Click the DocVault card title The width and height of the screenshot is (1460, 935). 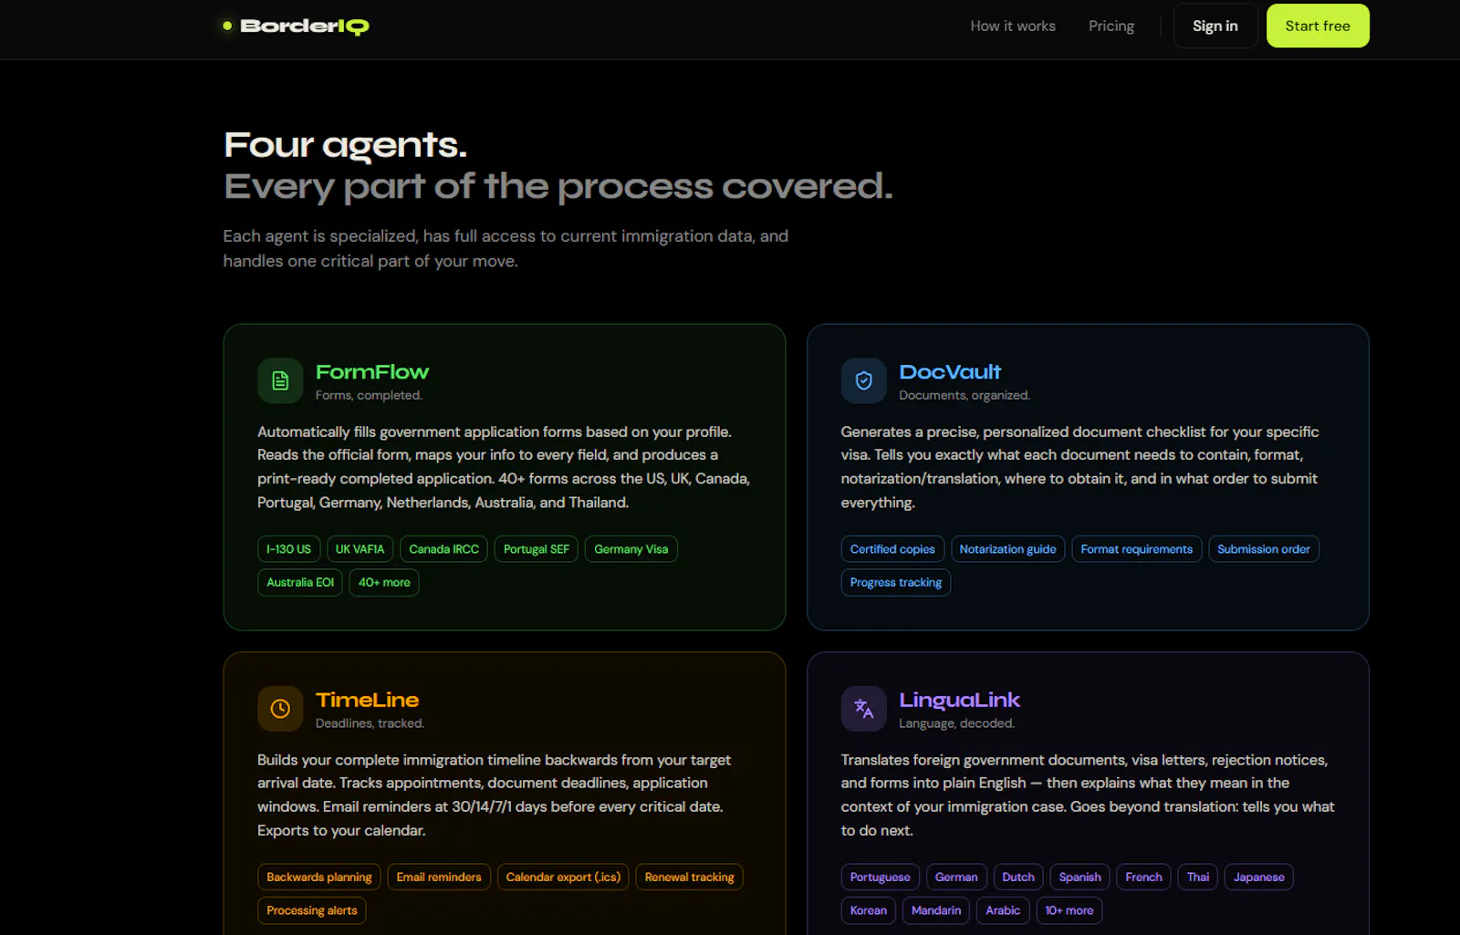click(950, 372)
